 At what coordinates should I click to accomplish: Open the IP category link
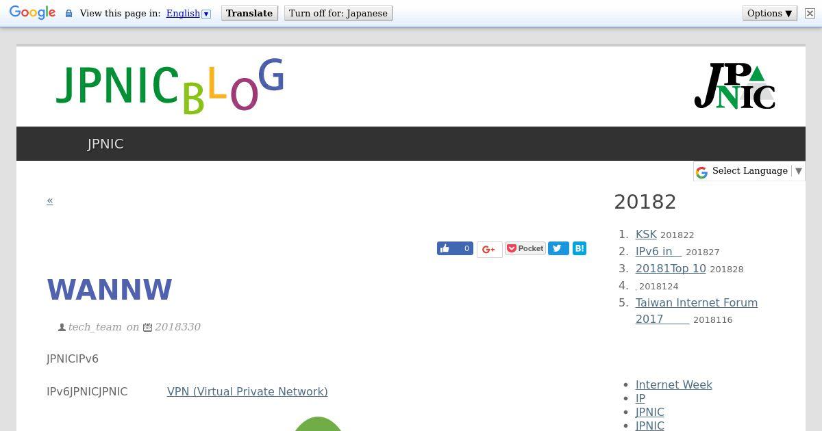(x=640, y=398)
